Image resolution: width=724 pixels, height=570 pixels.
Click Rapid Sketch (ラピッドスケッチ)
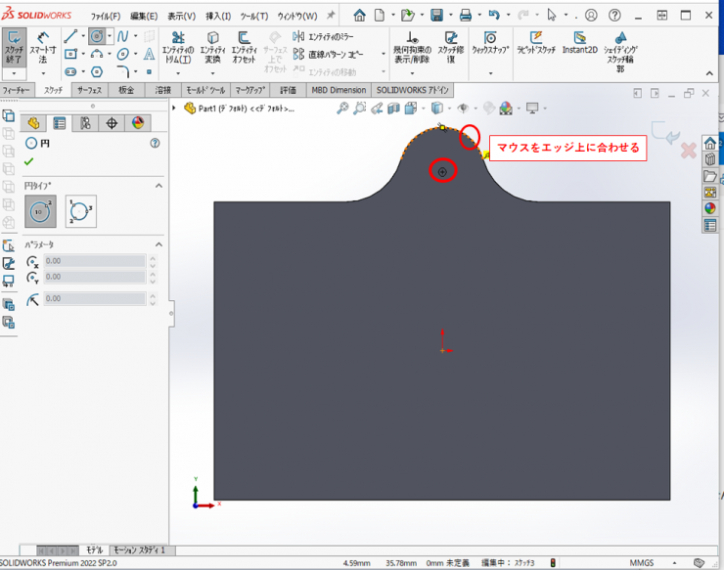point(536,43)
